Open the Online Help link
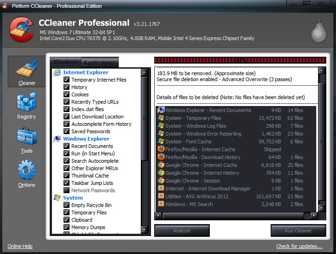 click(x=20, y=246)
